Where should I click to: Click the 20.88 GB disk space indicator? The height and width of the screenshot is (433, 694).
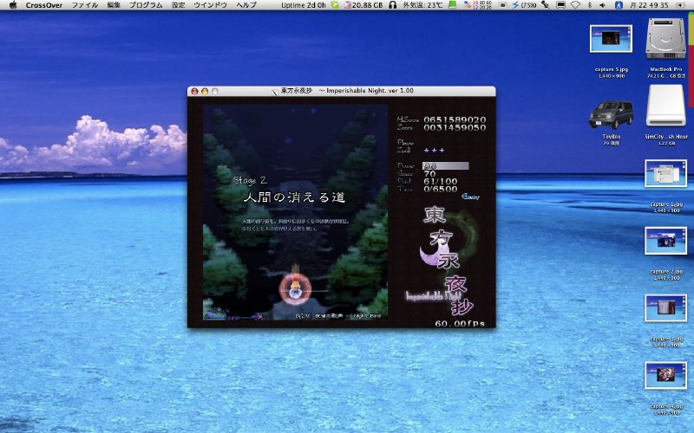(363, 5)
